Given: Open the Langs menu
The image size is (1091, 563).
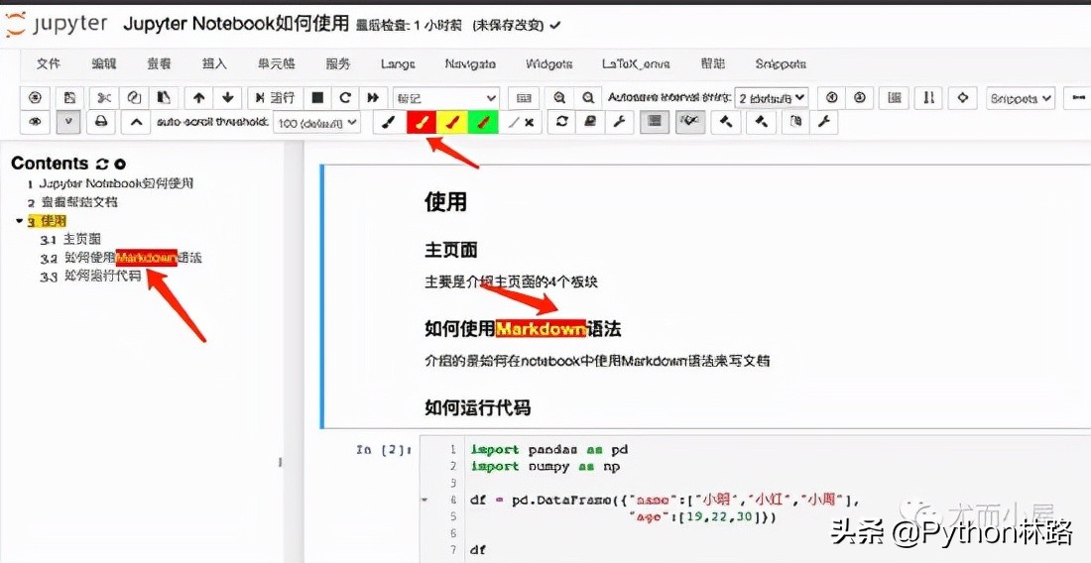Looking at the screenshot, I should pyautogui.click(x=398, y=63).
